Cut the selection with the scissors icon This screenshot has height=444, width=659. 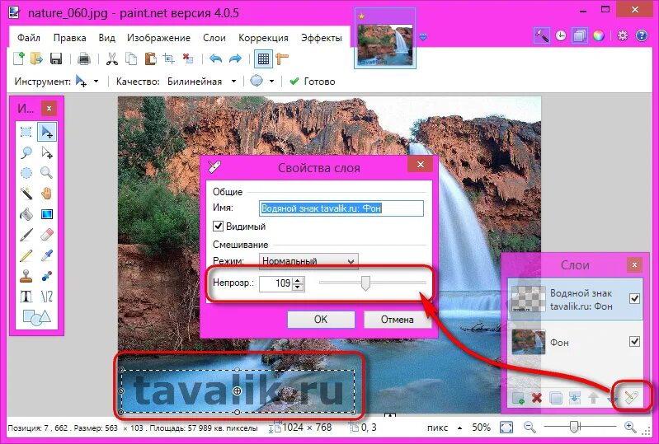(x=112, y=58)
